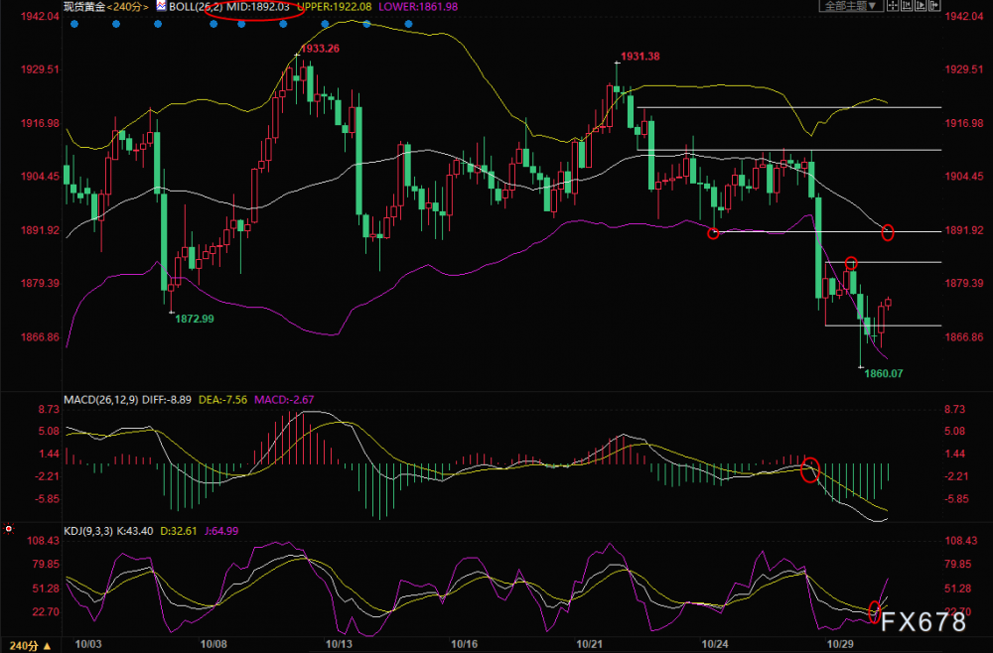Open the 全部主题 dropdown
Viewport: 993px width, 653px height.
(852, 5)
